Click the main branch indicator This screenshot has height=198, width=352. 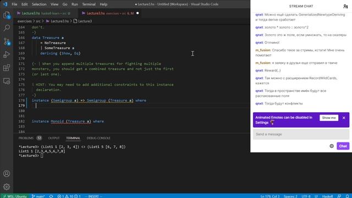pos(38,196)
